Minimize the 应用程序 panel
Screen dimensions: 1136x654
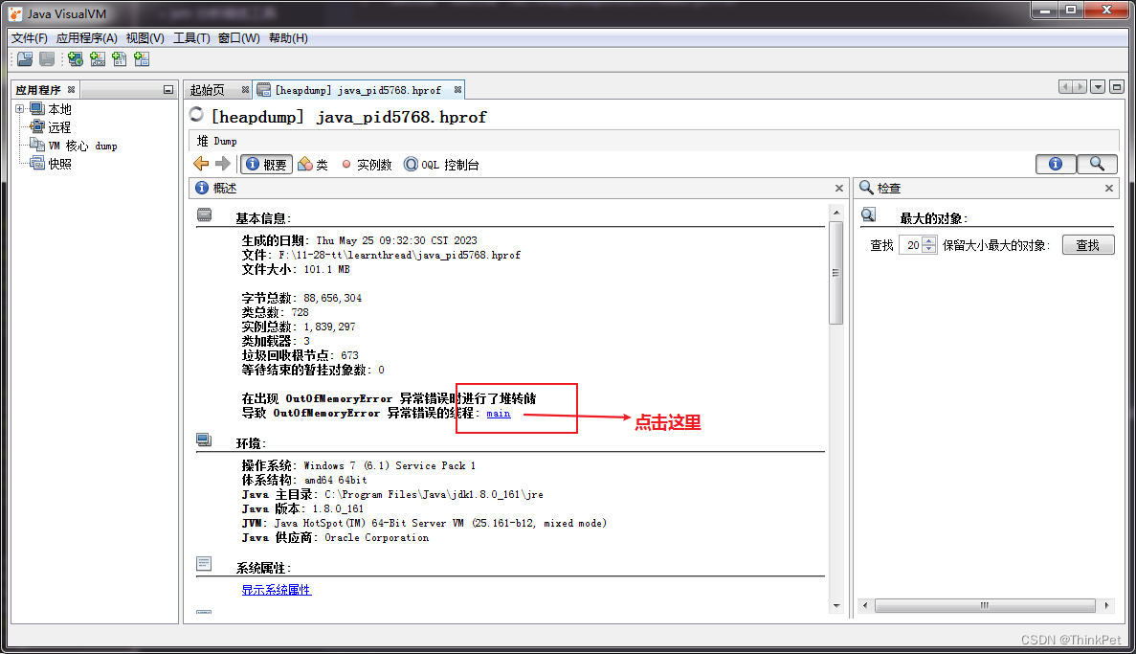tap(168, 90)
